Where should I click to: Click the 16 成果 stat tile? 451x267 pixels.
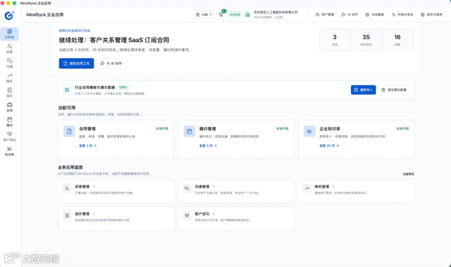point(397,40)
